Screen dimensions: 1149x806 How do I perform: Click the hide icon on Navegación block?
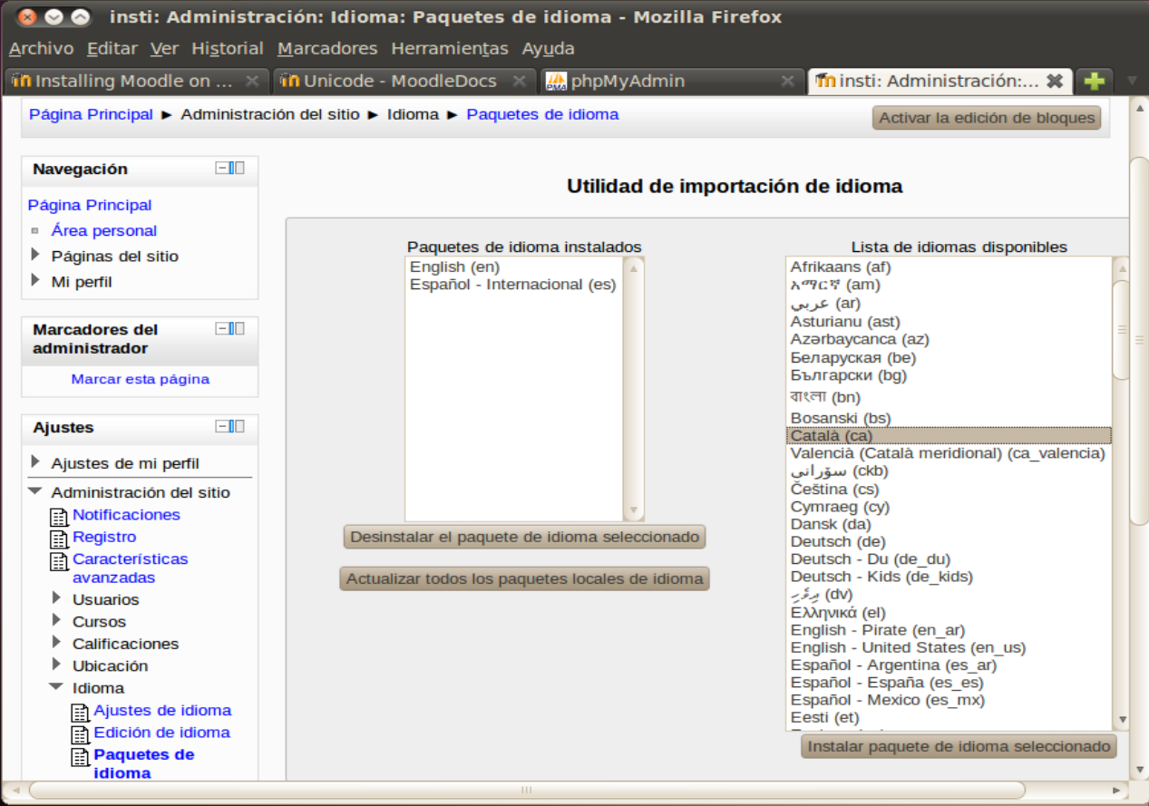[222, 168]
